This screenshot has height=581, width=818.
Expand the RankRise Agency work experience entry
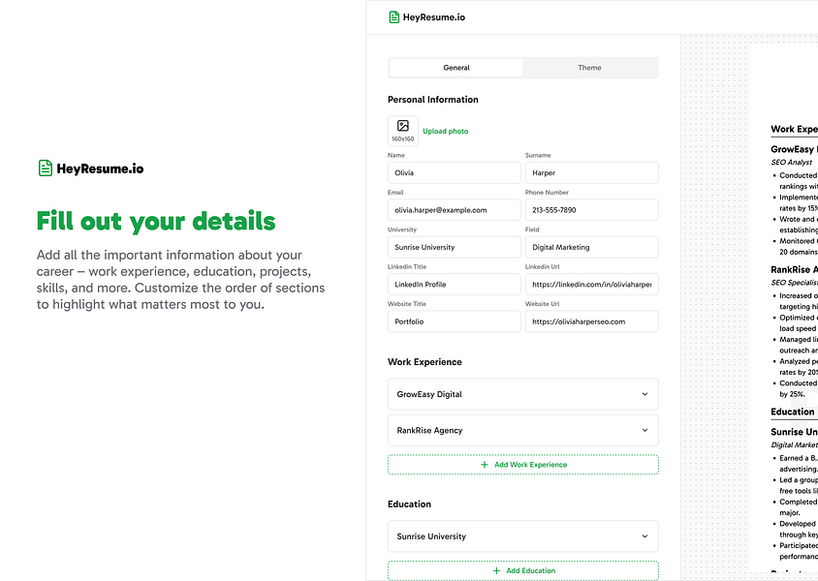click(x=522, y=430)
